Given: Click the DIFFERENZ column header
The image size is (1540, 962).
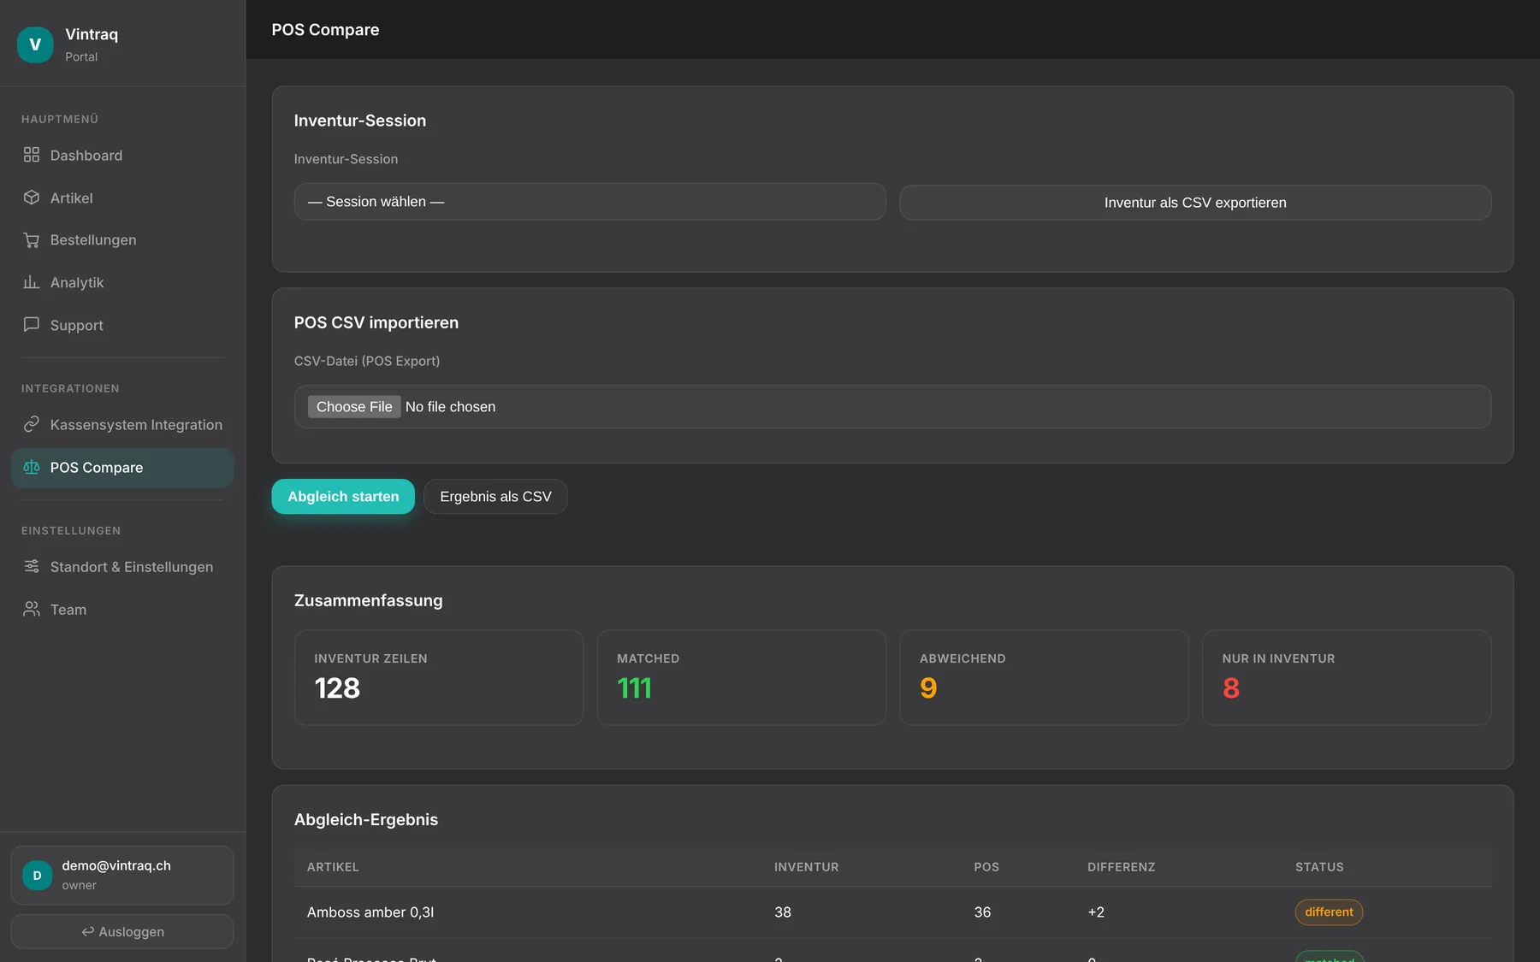Looking at the screenshot, I should pyautogui.click(x=1121, y=867).
